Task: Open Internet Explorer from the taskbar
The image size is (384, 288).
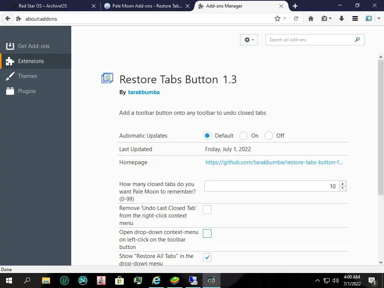Action: (156, 280)
